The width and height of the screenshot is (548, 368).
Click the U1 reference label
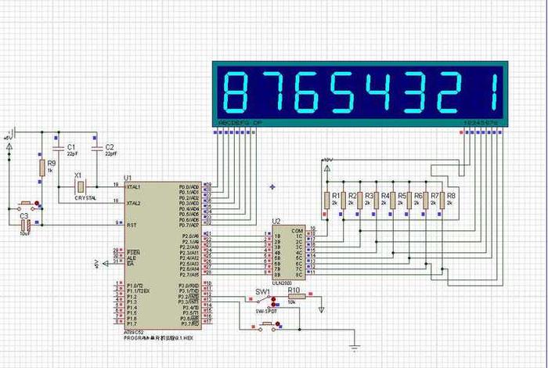click(128, 179)
